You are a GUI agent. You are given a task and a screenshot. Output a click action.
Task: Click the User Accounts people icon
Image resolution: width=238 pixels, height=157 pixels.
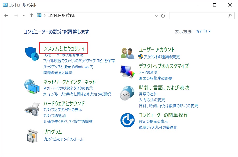[128, 53]
